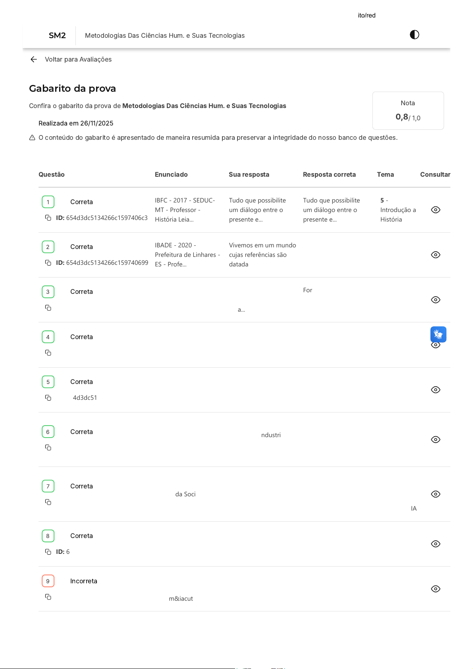
Task: Select question number 7 badge
Action: point(48,486)
